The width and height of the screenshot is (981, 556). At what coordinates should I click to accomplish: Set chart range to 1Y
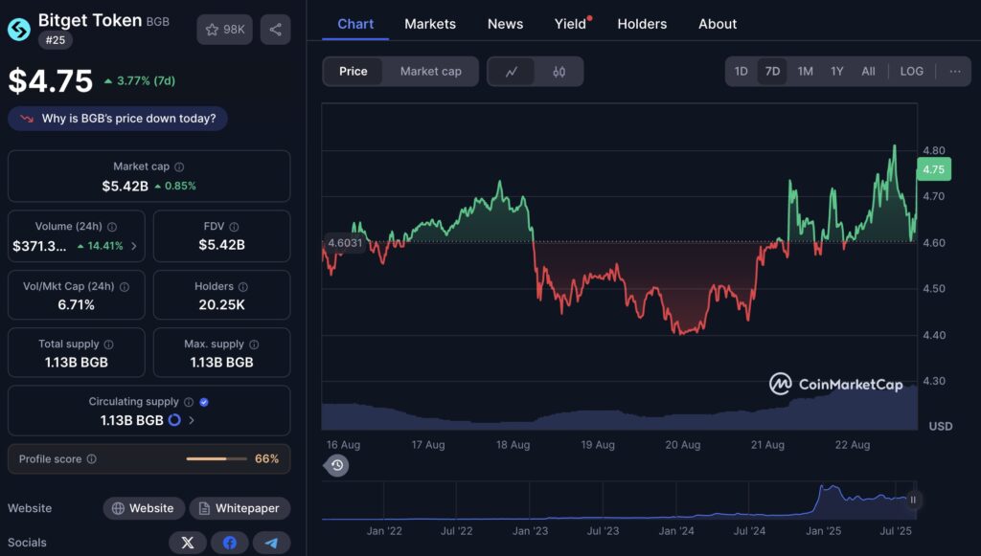(x=837, y=71)
